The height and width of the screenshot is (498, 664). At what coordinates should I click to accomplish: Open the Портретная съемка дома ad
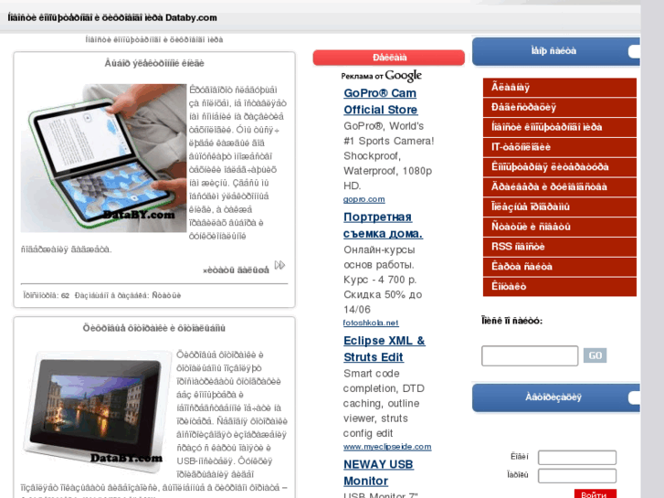click(383, 225)
